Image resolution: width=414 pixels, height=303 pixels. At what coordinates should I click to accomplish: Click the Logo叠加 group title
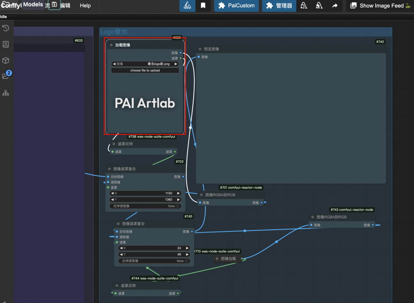point(114,32)
